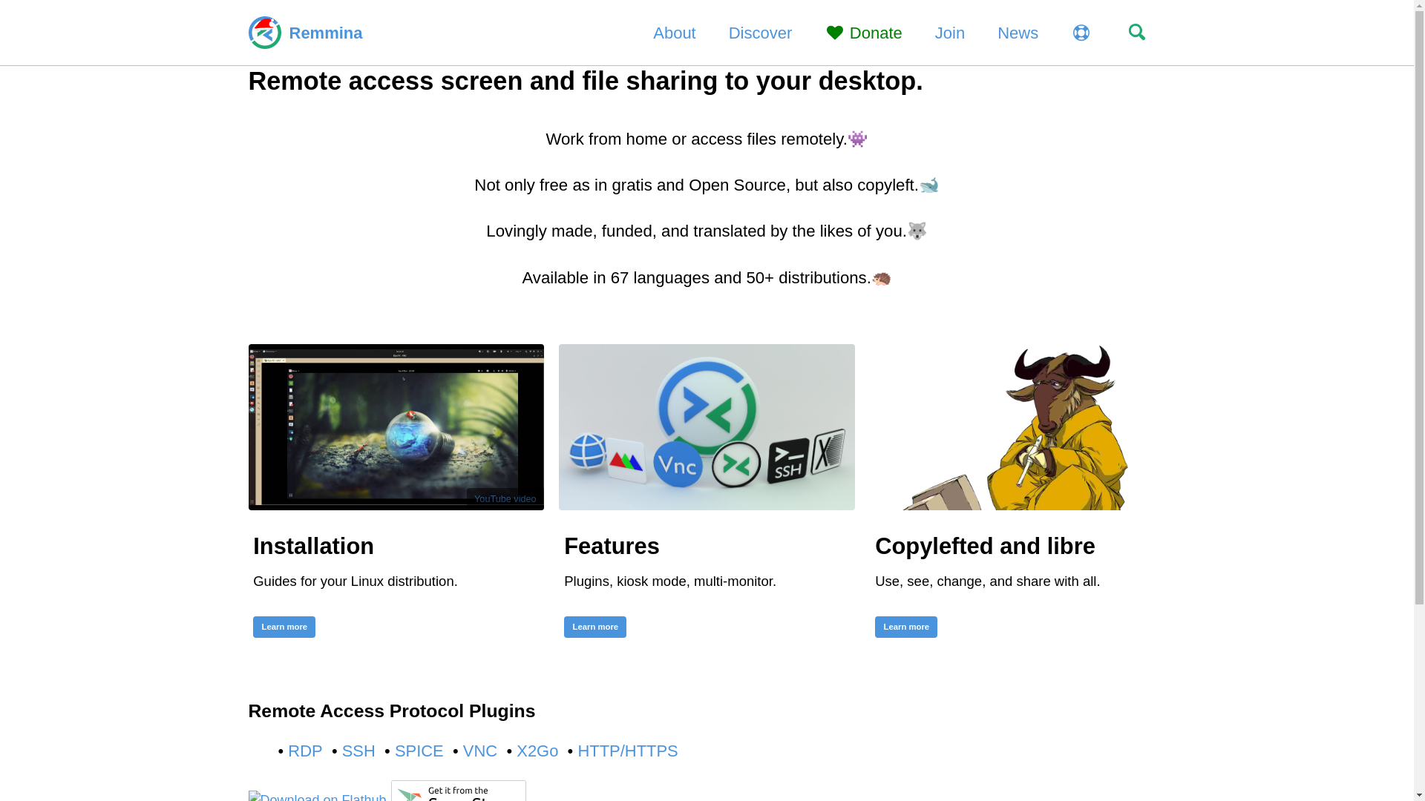The height and width of the screenshot is (801, 1425).
Task: Click Learn more under Features
Action: click(594, 627)
